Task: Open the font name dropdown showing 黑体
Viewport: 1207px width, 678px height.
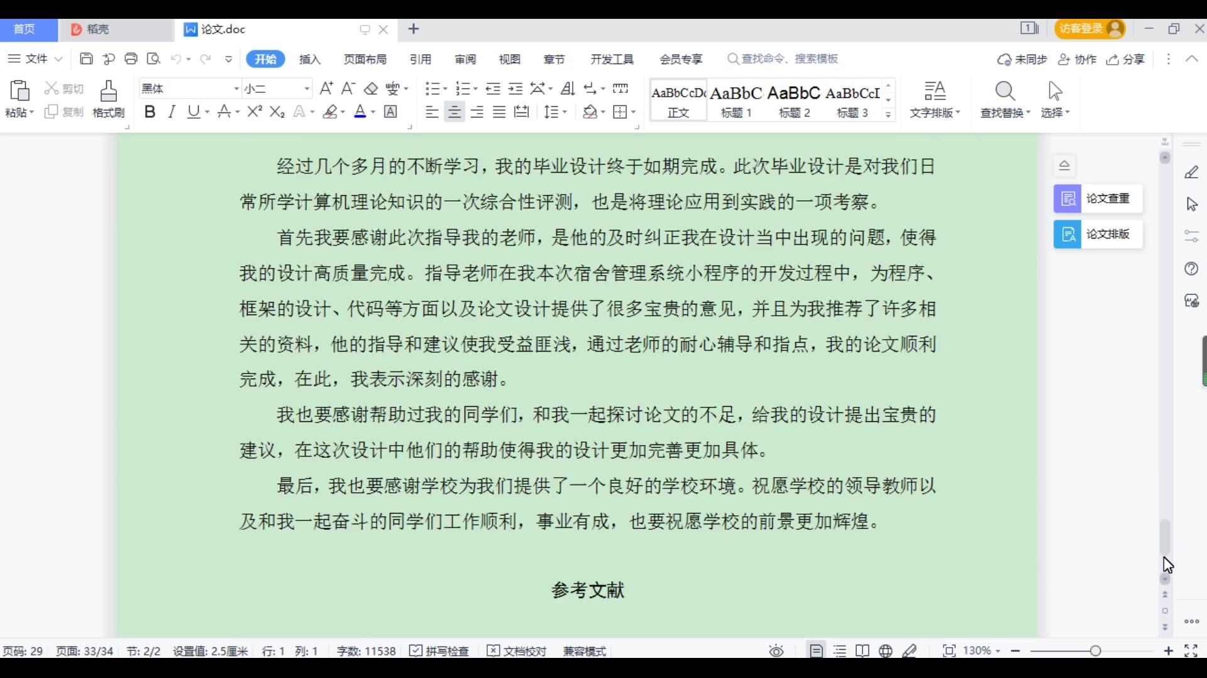Action: (x=236, y=89)
